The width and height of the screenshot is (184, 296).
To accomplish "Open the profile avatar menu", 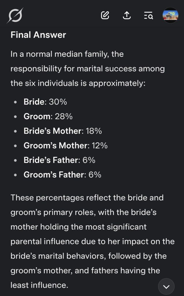I will [x=170, y=15].
